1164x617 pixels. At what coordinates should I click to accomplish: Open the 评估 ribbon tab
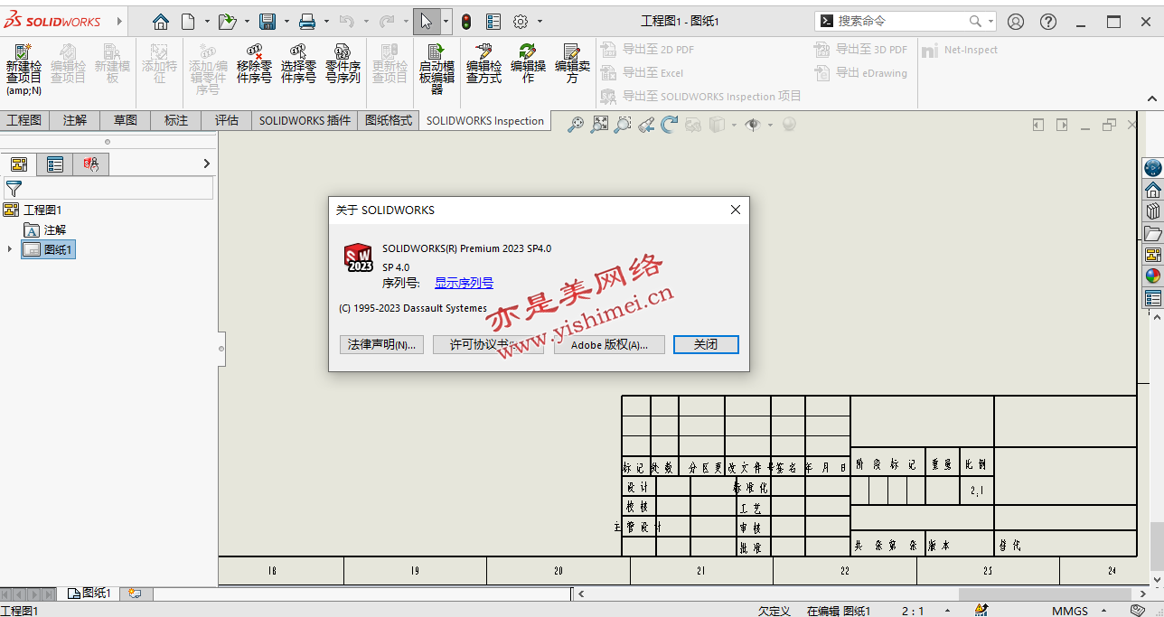(x=226, y=120)
